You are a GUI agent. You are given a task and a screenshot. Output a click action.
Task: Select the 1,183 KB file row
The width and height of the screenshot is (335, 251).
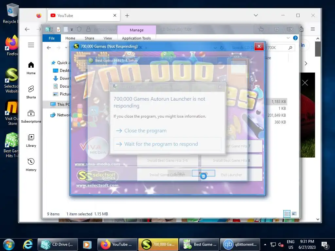point(276,102)
